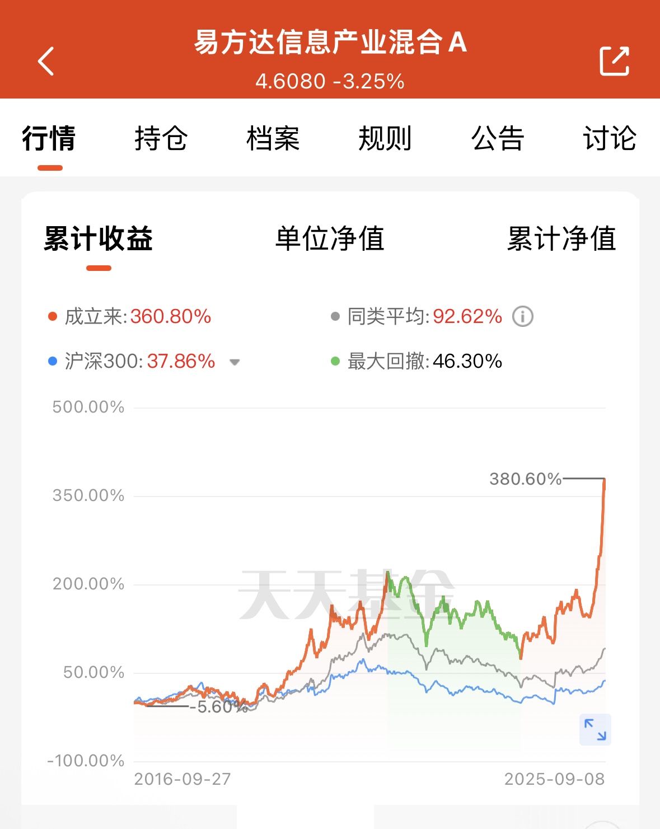Expand chart to fullscreen with arrows icon
Image resolution: width=660 pixels, height=829 pixels.
[595, 729]
